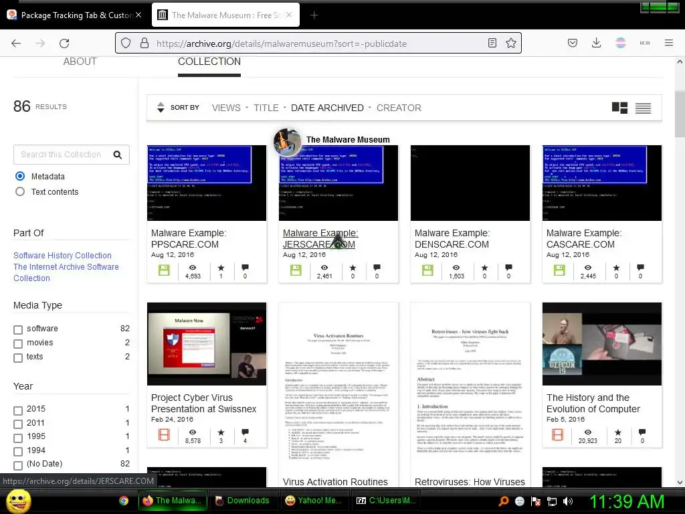The image size is (685, 514).
Task: Sort results by VIEWS
Action: tap(226, 108)
